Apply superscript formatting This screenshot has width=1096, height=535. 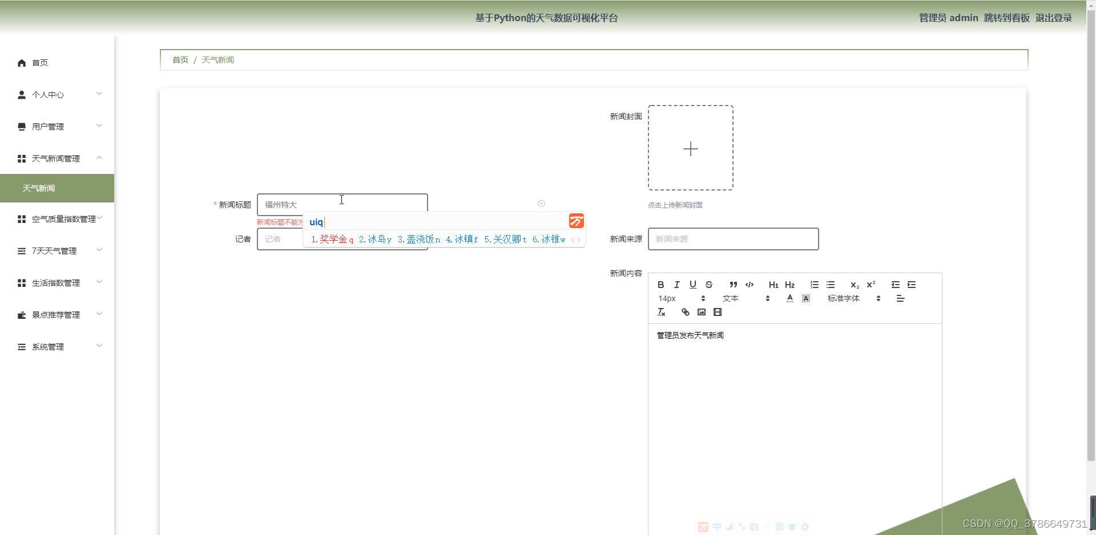871,285
